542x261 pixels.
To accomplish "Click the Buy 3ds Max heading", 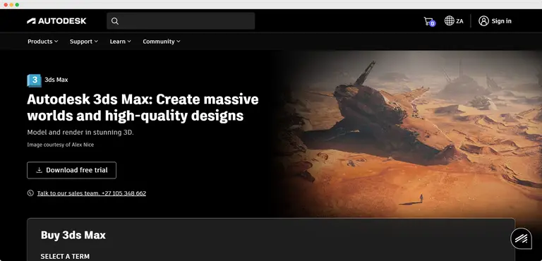I will tap(73, 236).
